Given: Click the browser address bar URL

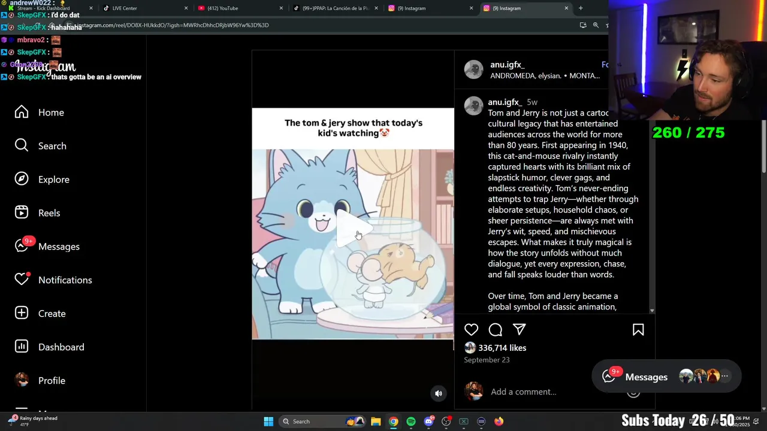Looking at the screenshot, I should [173, 25].
